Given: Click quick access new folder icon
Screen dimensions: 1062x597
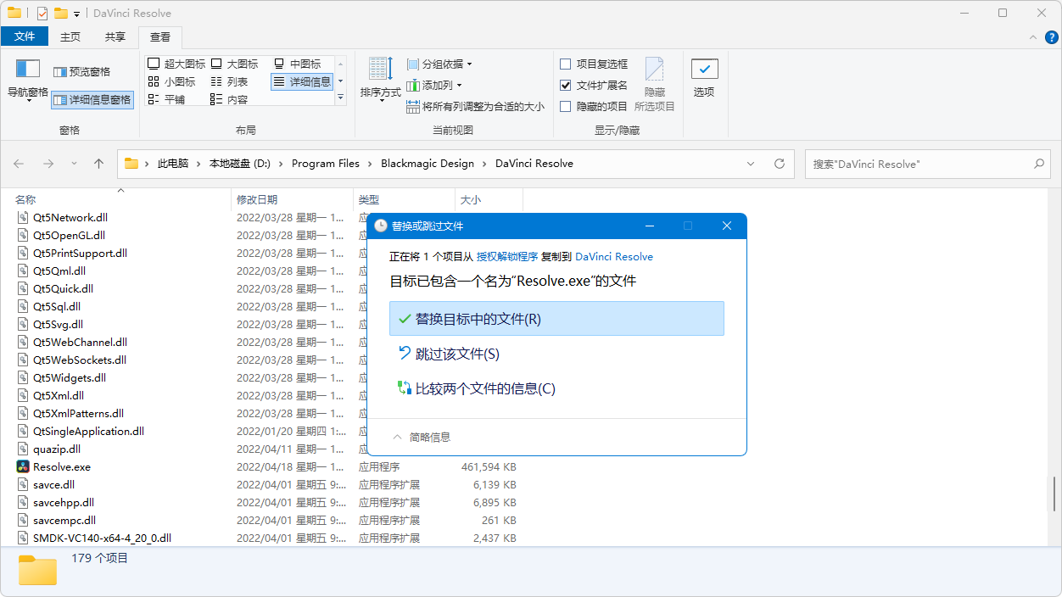Looking at the screenshot, I should tap(60, 13).
